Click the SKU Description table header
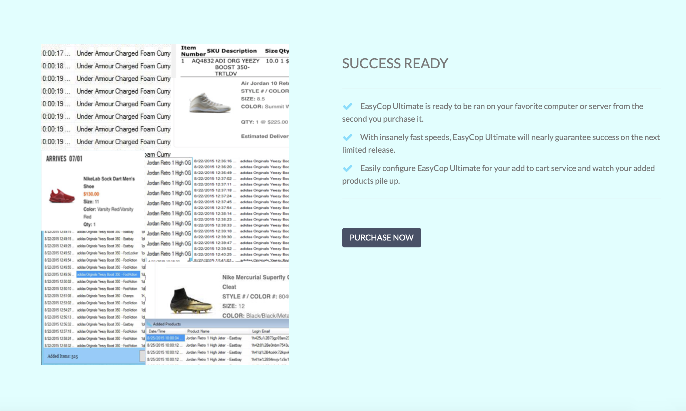The height and width of the screenshot is (411, 686). [x=232, y=51]
